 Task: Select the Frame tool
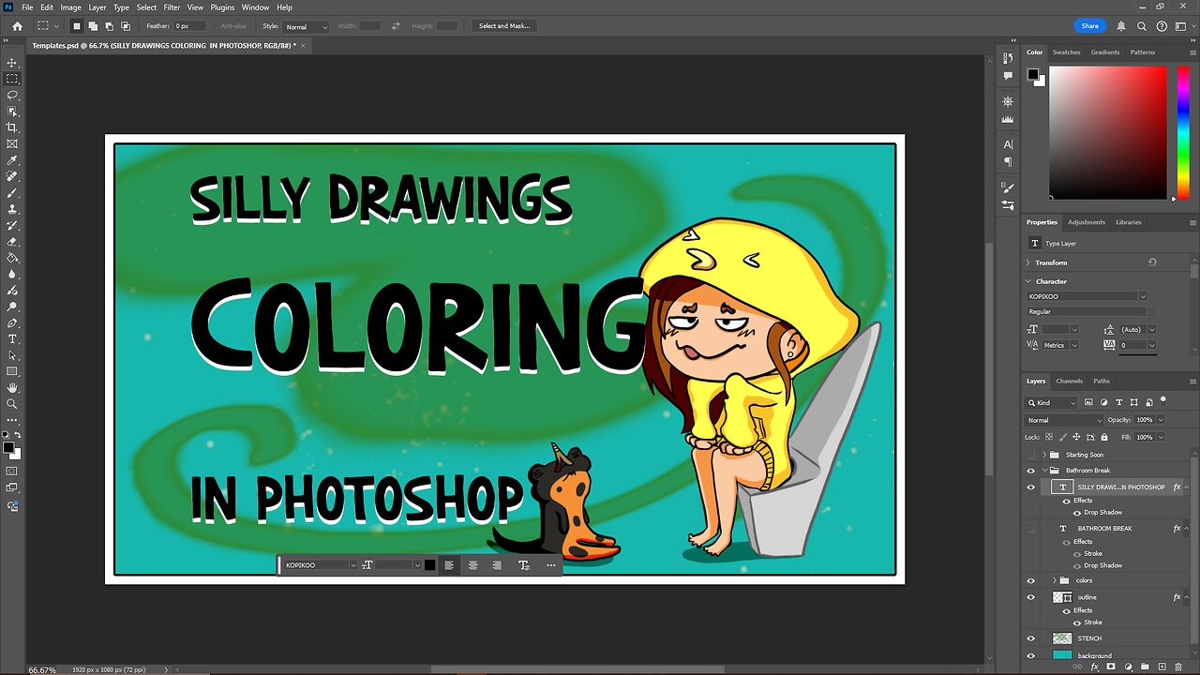point(12,144)
